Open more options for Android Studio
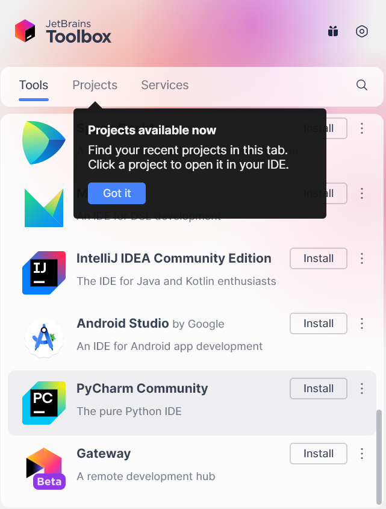This screenshot has width=386, height=509. (362, 323)
